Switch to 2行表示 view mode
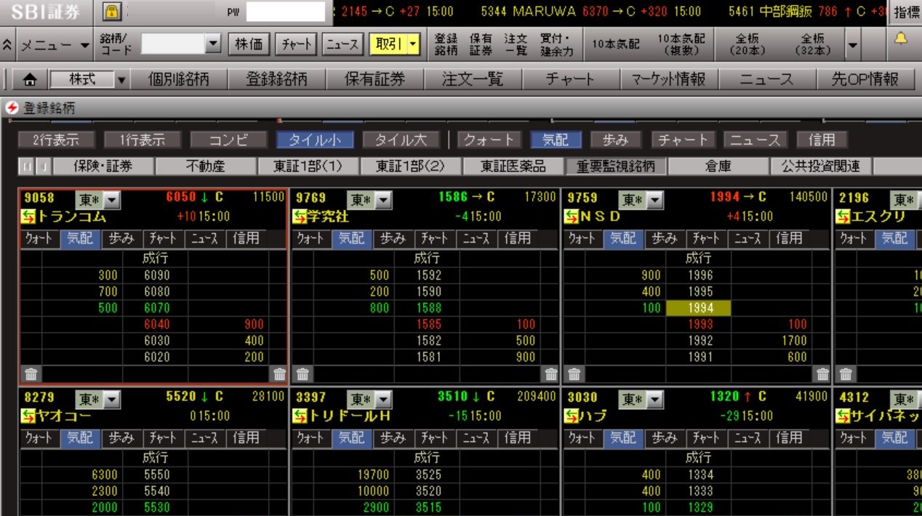922x516 pixels. (55, 140)
